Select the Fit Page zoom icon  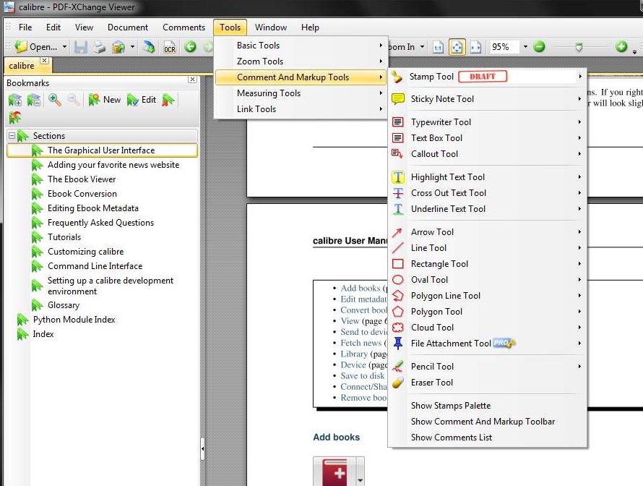pos(457,47)
